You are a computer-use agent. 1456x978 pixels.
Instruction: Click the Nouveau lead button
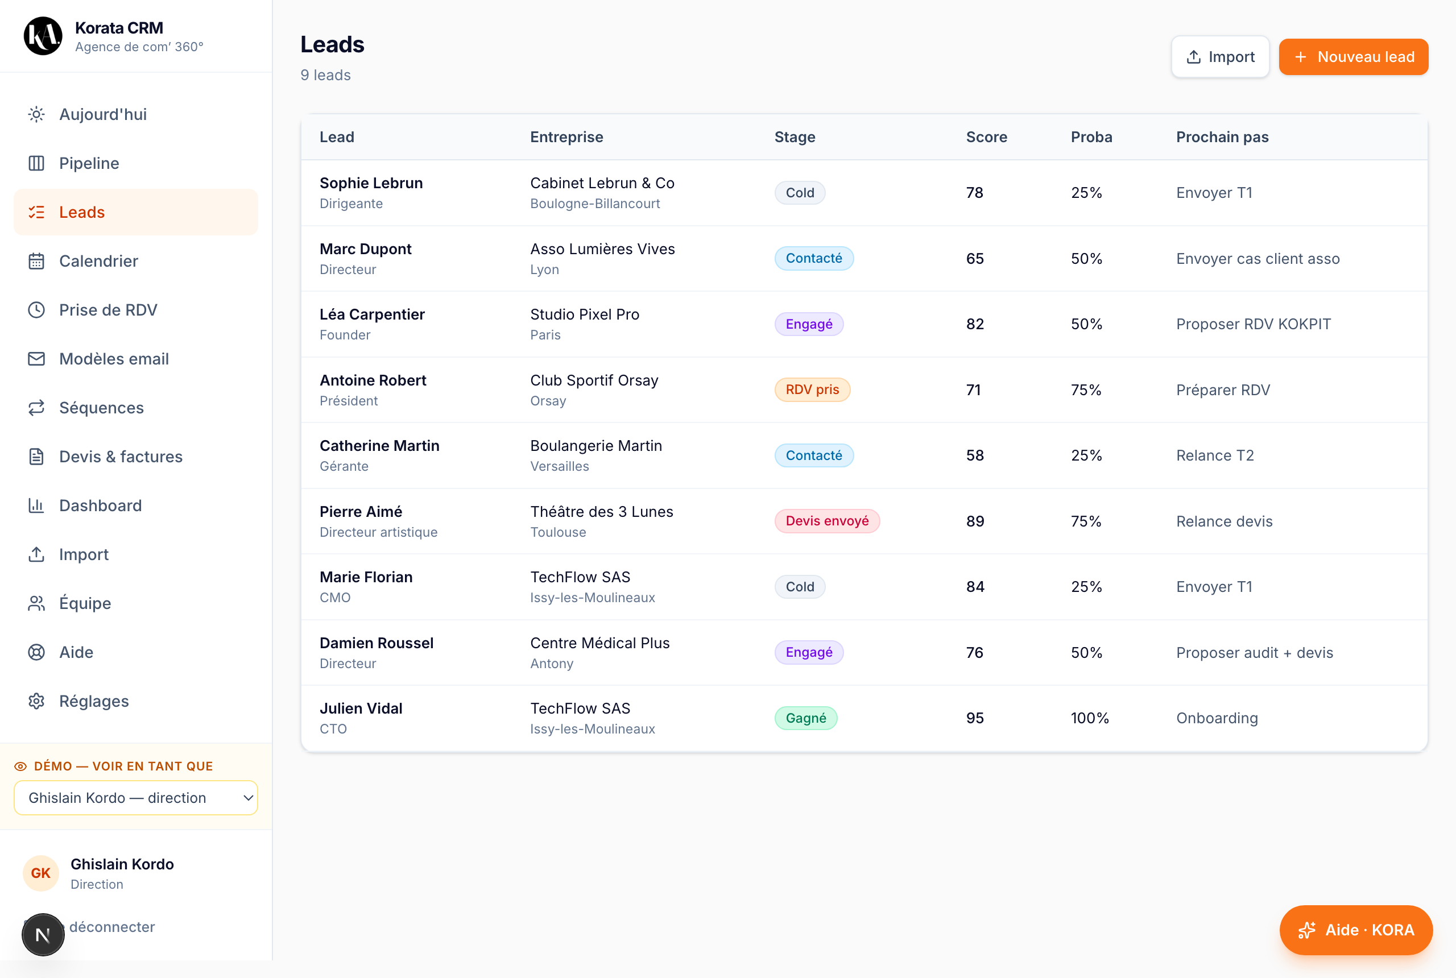pyautogui.click(x=1353, y=57)
